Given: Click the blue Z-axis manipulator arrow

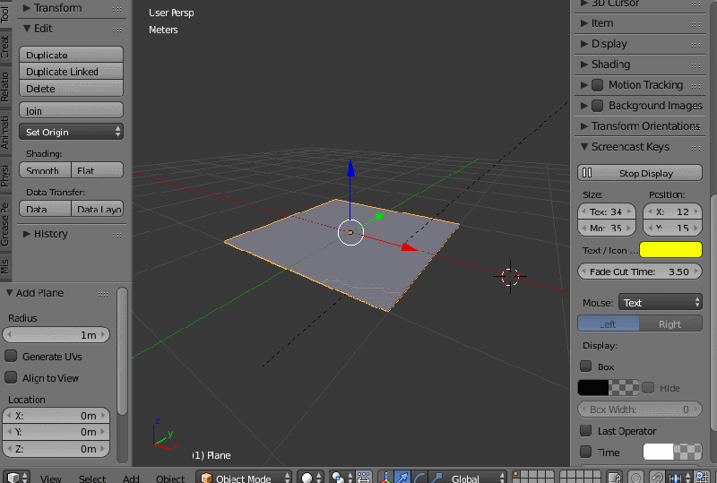Looking at the screenshot, I should click(x=350, y=168).
